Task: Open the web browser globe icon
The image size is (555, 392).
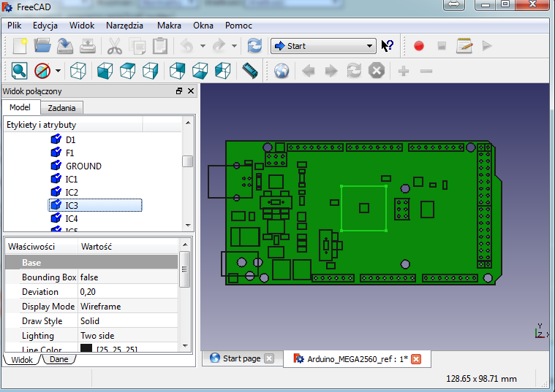Action: coord(282,71)
